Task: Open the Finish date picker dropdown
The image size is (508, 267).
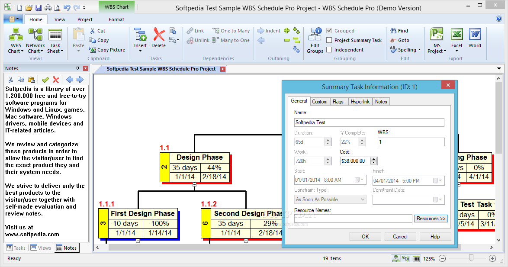Action: (438, 180)
